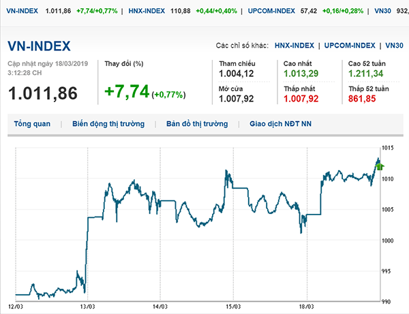Click the 15/03 date label on chart axis

[x=233, y=307]
